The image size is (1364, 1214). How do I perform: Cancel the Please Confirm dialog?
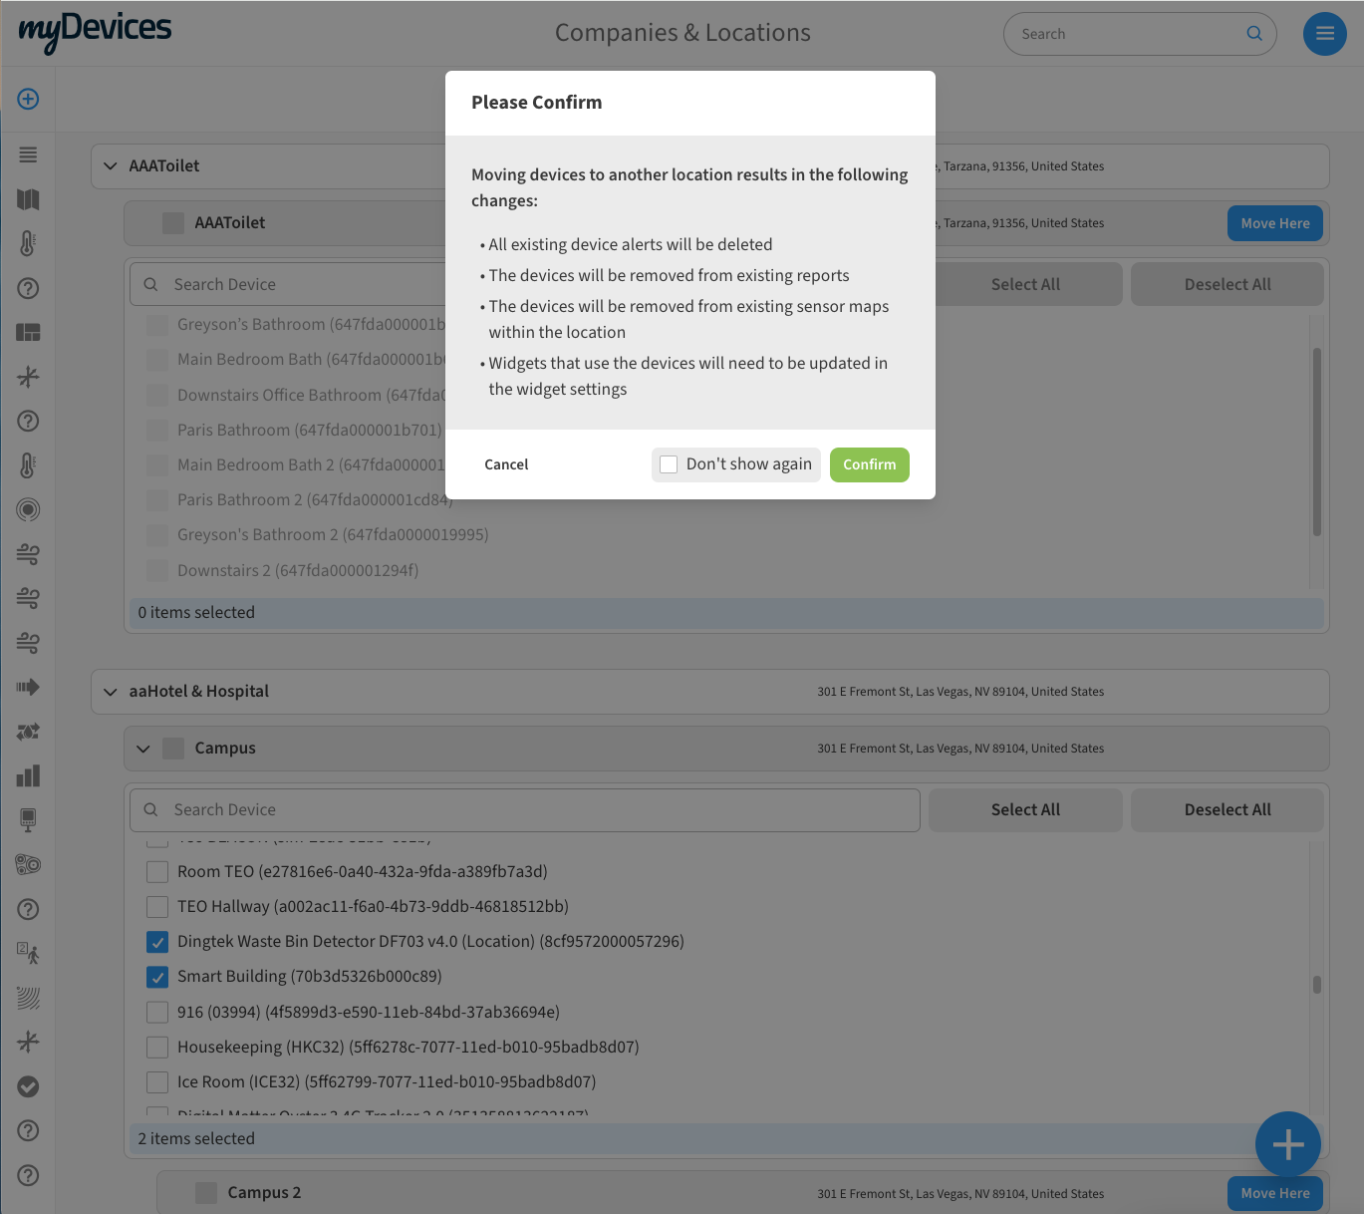point(506,464)
